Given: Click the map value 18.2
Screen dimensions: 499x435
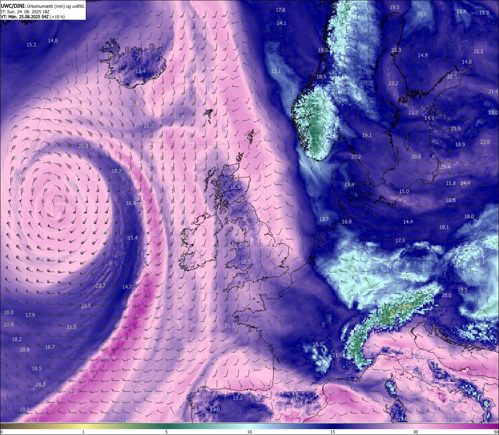Looking at the screenshot, I should coord(17,339).
